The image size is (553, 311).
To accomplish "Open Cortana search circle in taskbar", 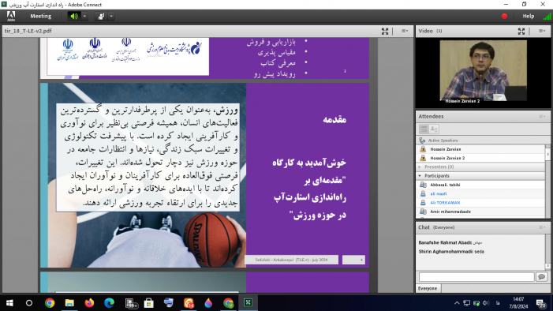I will (29, 303).
